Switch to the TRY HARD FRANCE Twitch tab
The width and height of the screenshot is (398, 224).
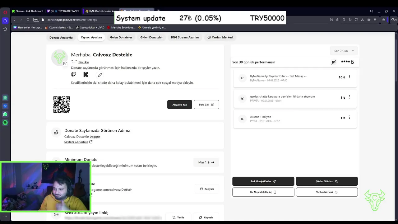coord(63,11)
